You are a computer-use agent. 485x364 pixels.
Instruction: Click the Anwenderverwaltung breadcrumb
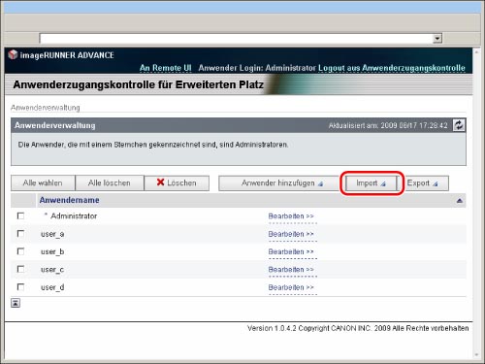(46, 108)
